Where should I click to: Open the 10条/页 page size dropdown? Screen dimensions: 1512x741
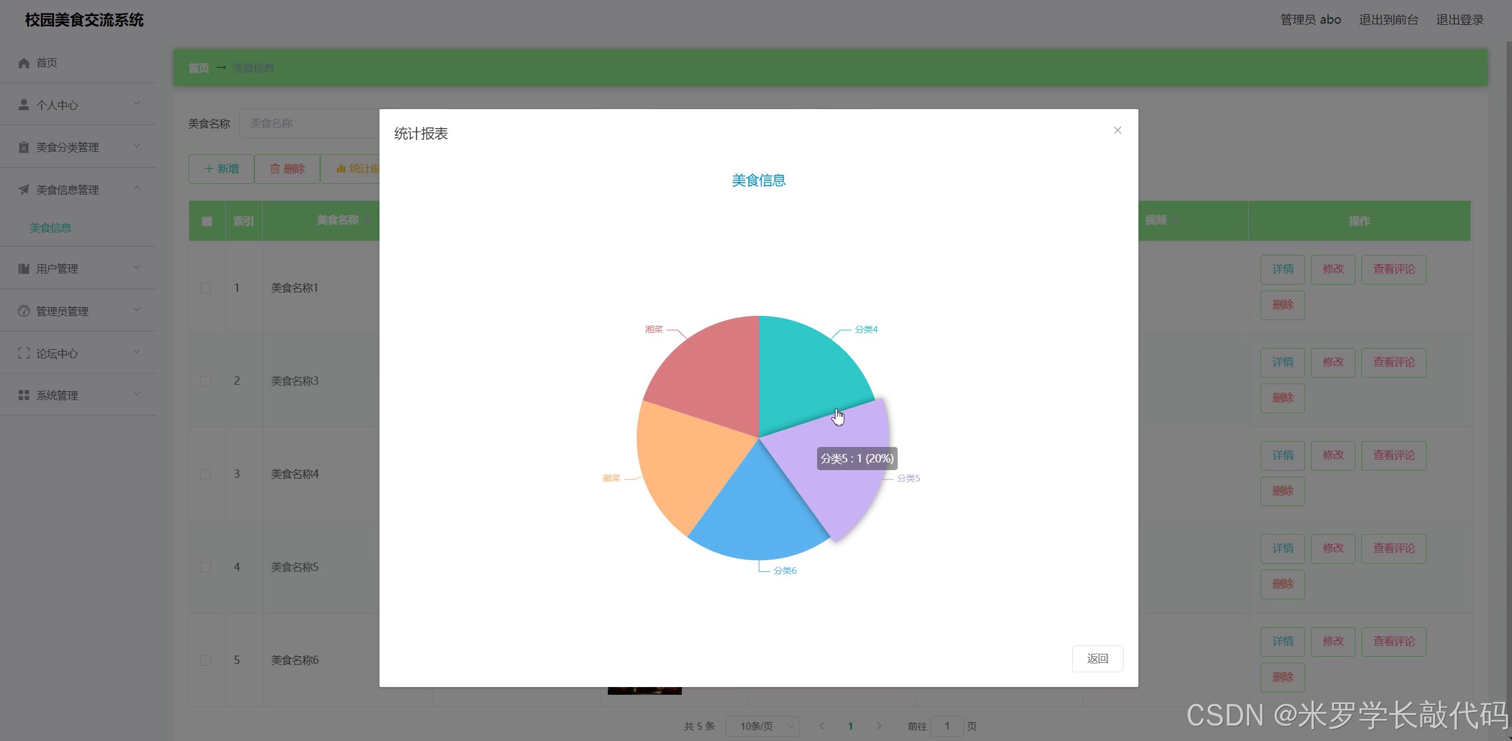(x=762, y=726)
